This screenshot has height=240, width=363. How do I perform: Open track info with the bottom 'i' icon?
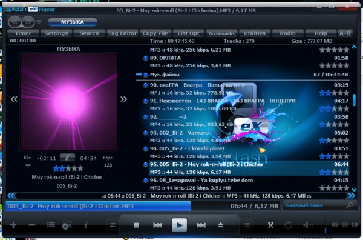click(86, 225)
